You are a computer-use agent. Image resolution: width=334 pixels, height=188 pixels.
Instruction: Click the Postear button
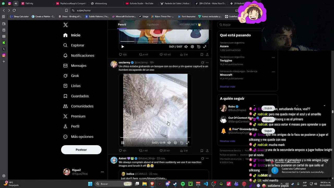tap(81, 150)
